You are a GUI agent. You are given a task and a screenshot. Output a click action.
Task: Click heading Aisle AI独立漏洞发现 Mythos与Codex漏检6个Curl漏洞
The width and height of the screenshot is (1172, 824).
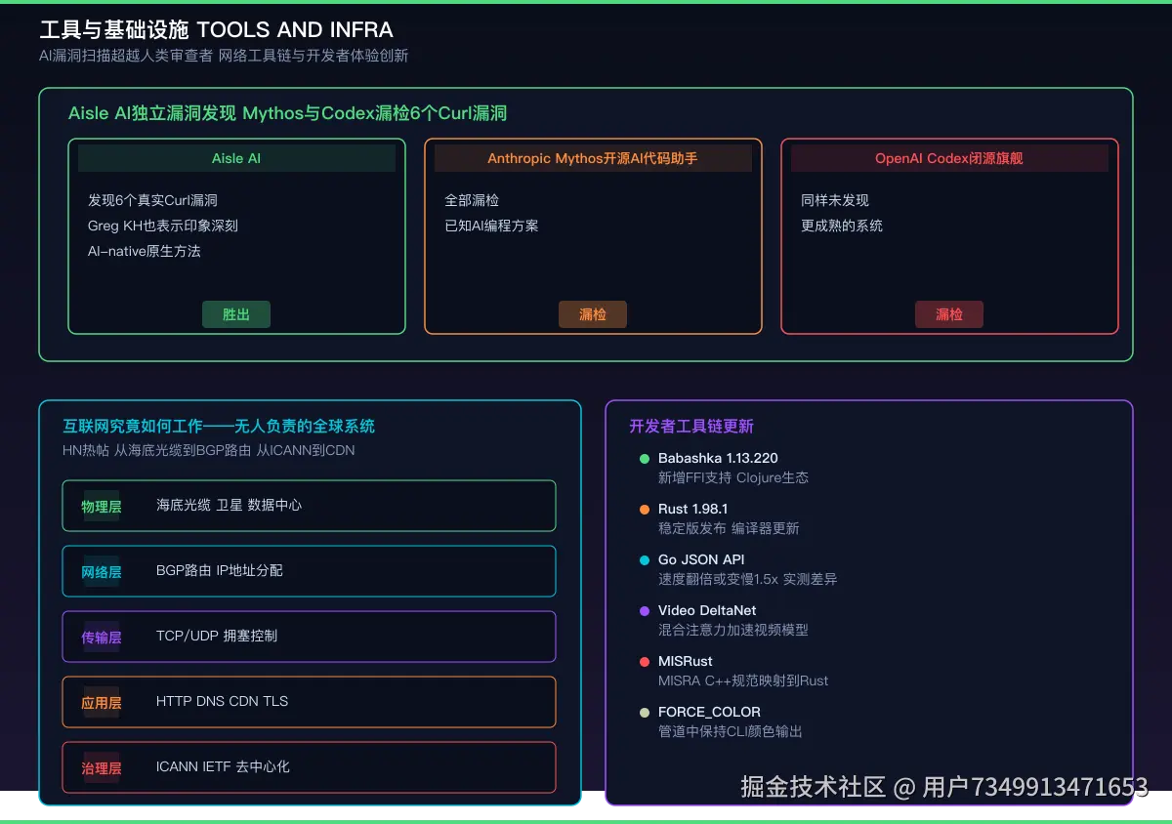click(x=287, y=113)
